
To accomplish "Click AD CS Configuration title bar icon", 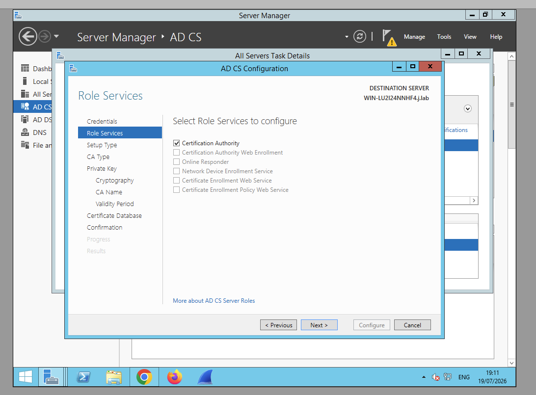I will tap(73, 68).
